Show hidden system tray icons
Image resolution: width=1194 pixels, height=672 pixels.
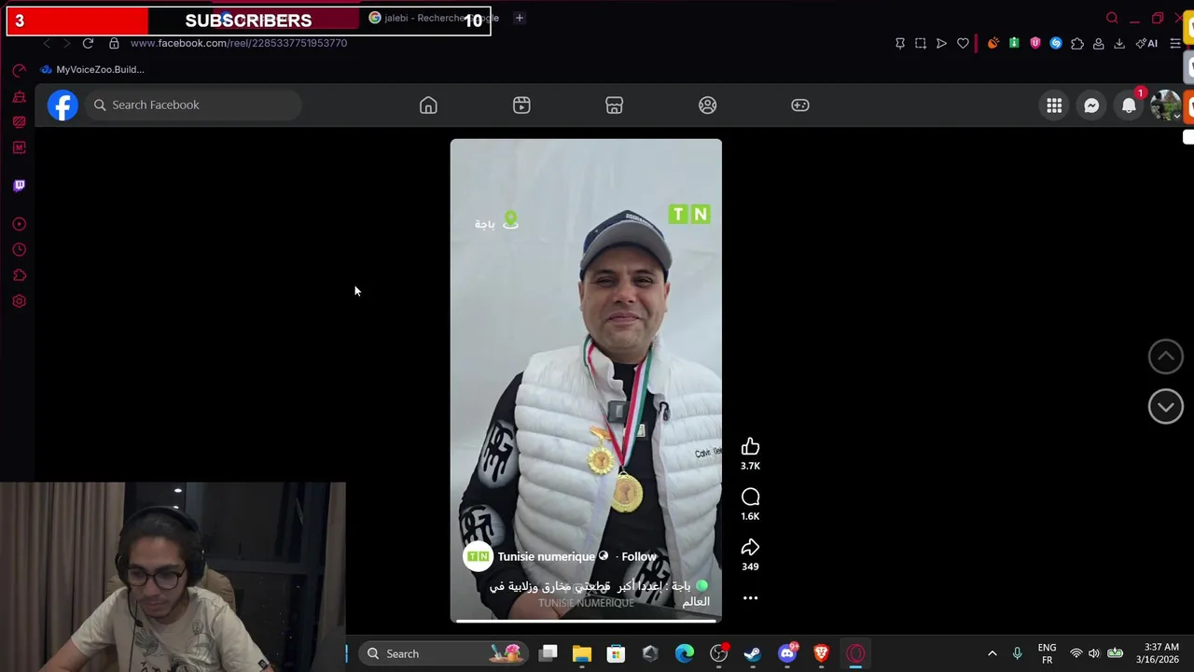pyautogui.click(x=993, y=653)
